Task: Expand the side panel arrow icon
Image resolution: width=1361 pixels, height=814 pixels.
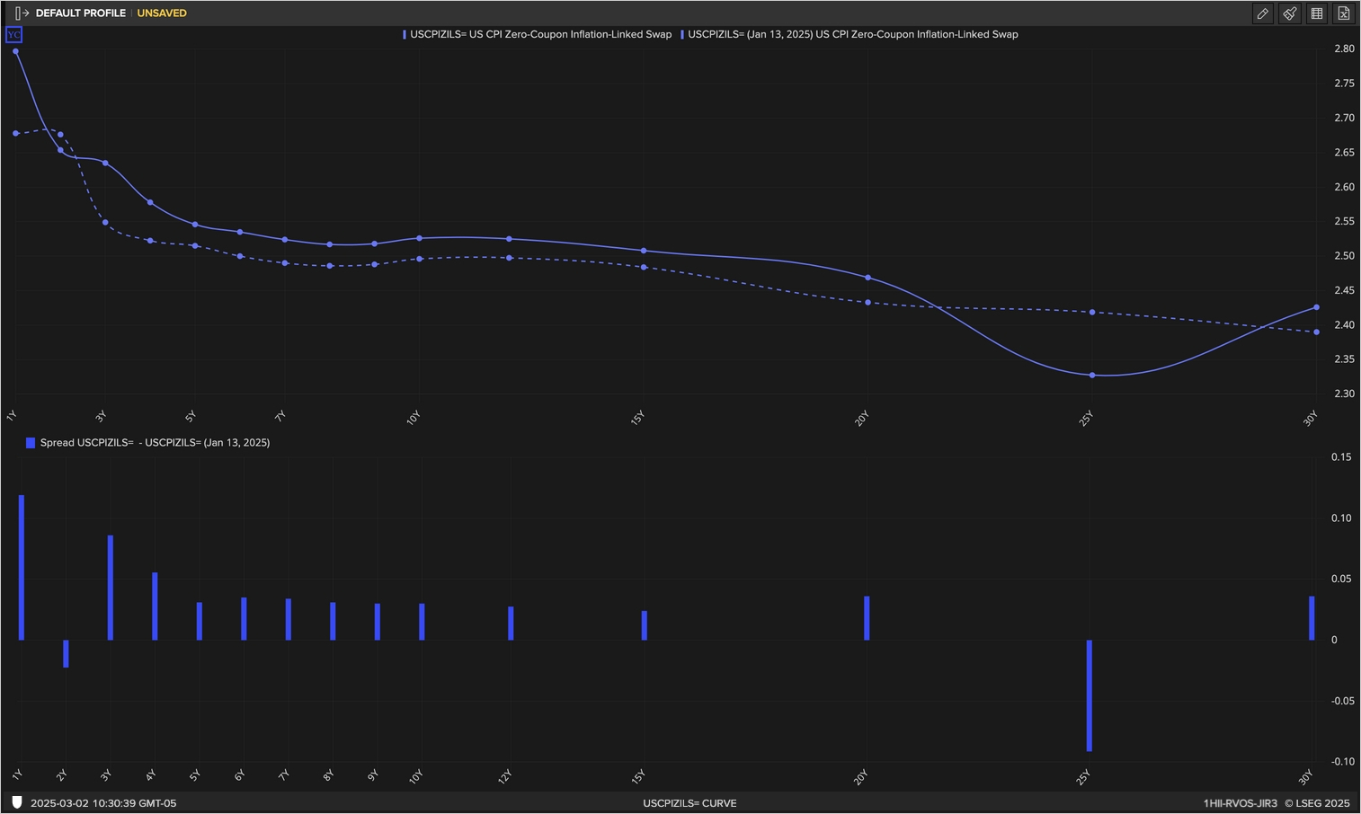Action: 22,13
